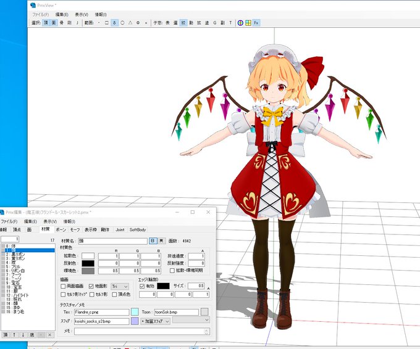Select the lasso range tool (S-shaped icon)
The width and height of the screenshot is (420, 349).
click(x=114, y=23)
